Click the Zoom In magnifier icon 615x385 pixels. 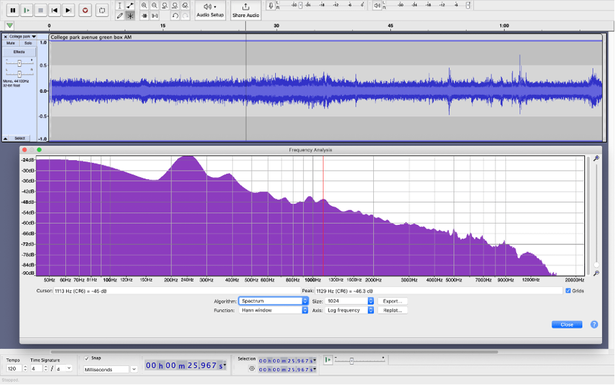[x=144, y=6]
